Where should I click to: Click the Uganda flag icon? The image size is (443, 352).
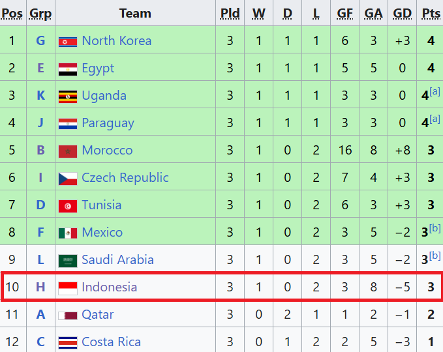pos(68,96)
